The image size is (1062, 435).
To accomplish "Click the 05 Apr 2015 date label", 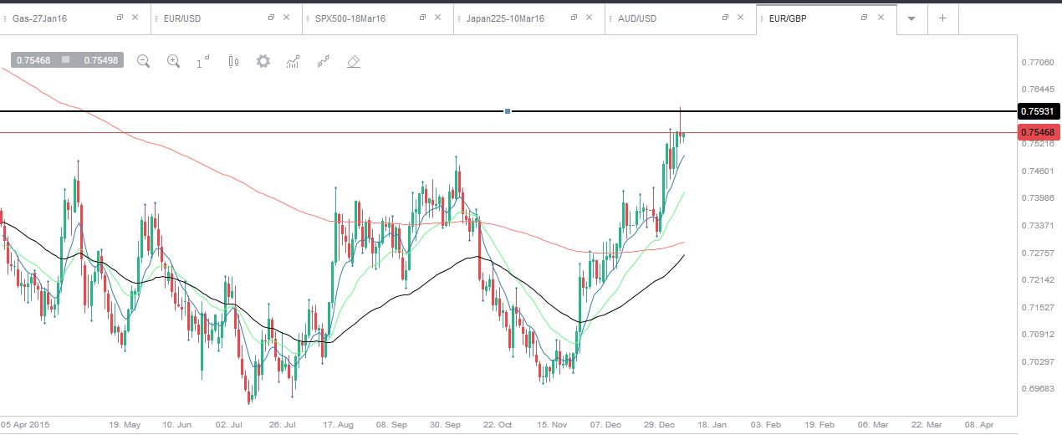I will (24, 425).
